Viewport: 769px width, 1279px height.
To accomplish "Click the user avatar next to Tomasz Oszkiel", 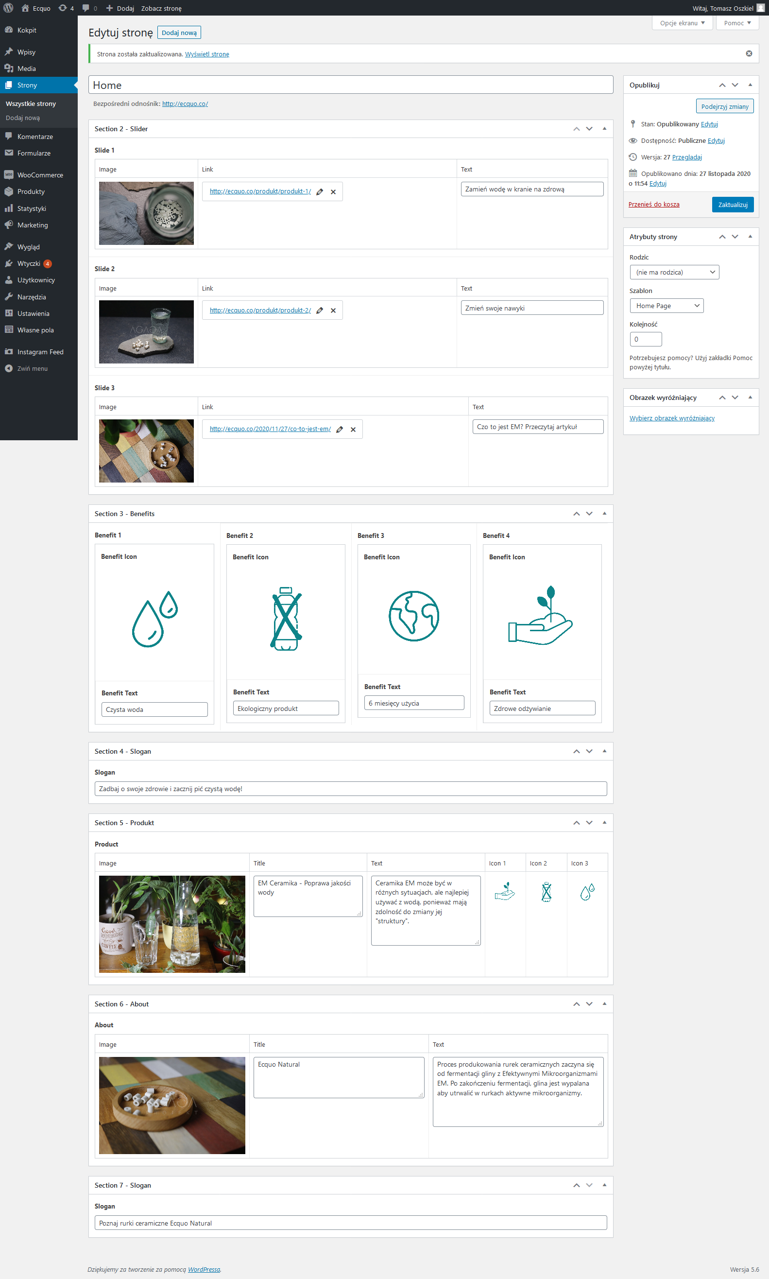I will pyautogui.click(x=760, y=8).
